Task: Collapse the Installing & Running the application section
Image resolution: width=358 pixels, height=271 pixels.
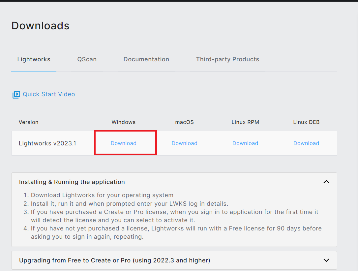Action: 326,182
